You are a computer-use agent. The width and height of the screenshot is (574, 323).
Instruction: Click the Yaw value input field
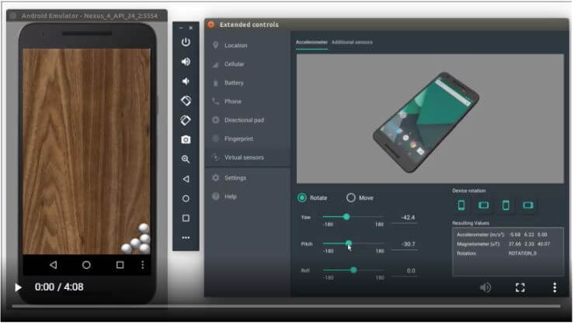(x=407, y=218)
